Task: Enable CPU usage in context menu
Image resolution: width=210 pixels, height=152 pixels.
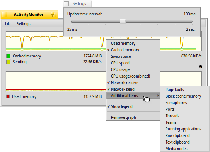Action: [x=133, y=69]
